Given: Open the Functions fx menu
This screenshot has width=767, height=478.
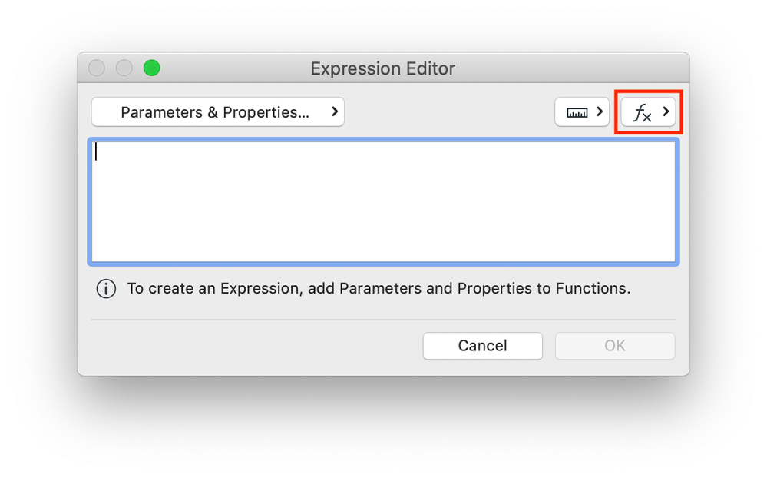Looking at the screenshot, I should (643, 112).
